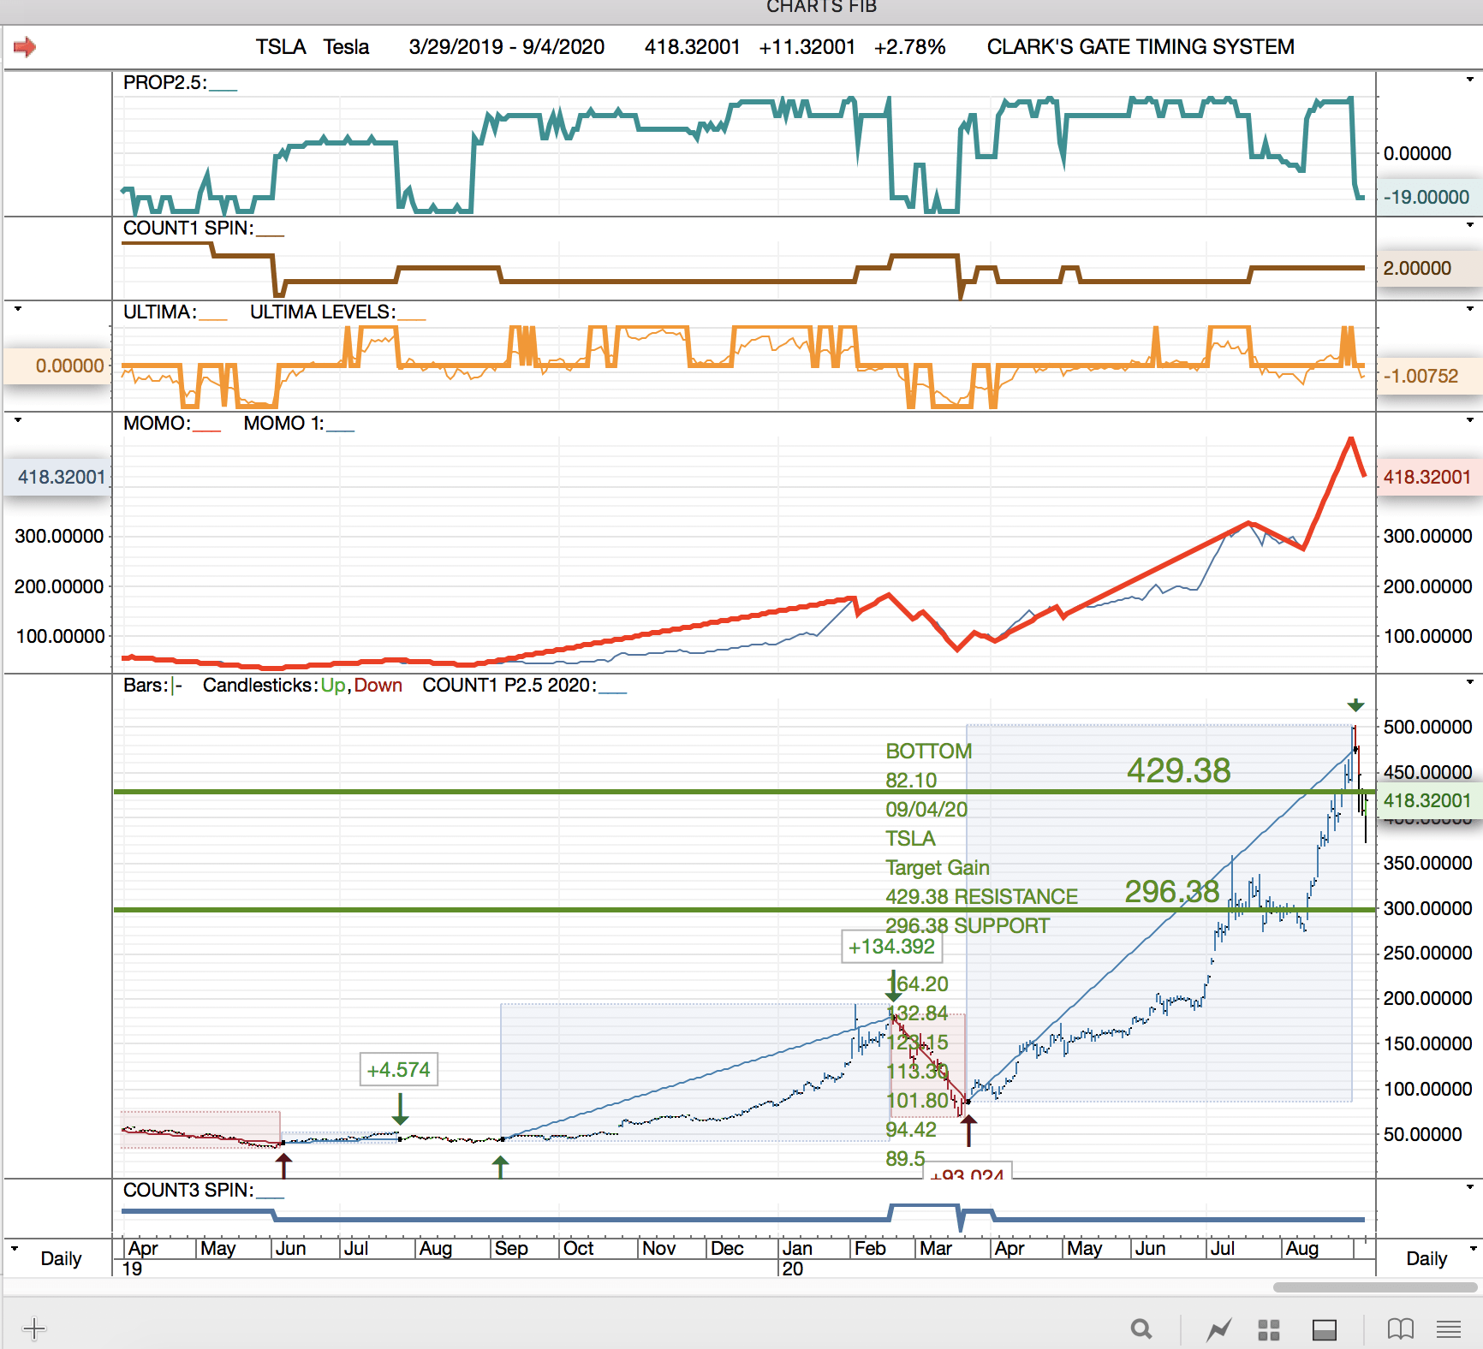Click the ULTIMA orange line swatch
This screenshot has height=1349, width=1483.
tap(213, 318)
